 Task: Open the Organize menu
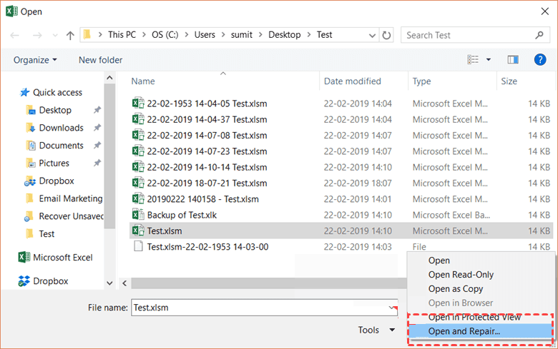[x=35, y=60]
